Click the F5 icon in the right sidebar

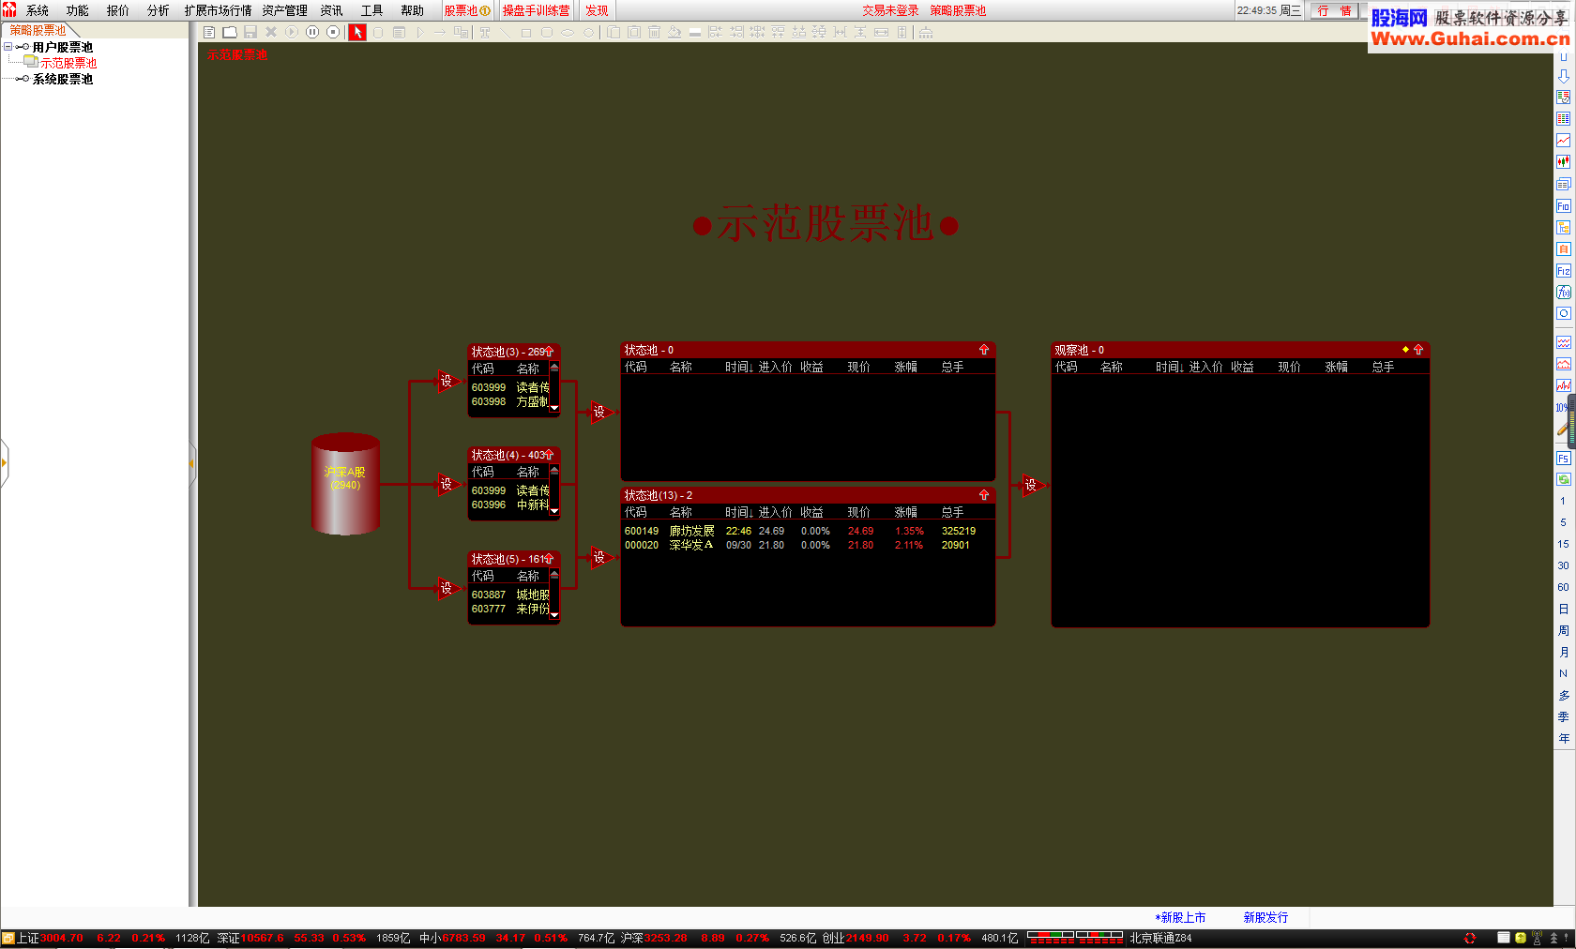(x=1564, y=459)
